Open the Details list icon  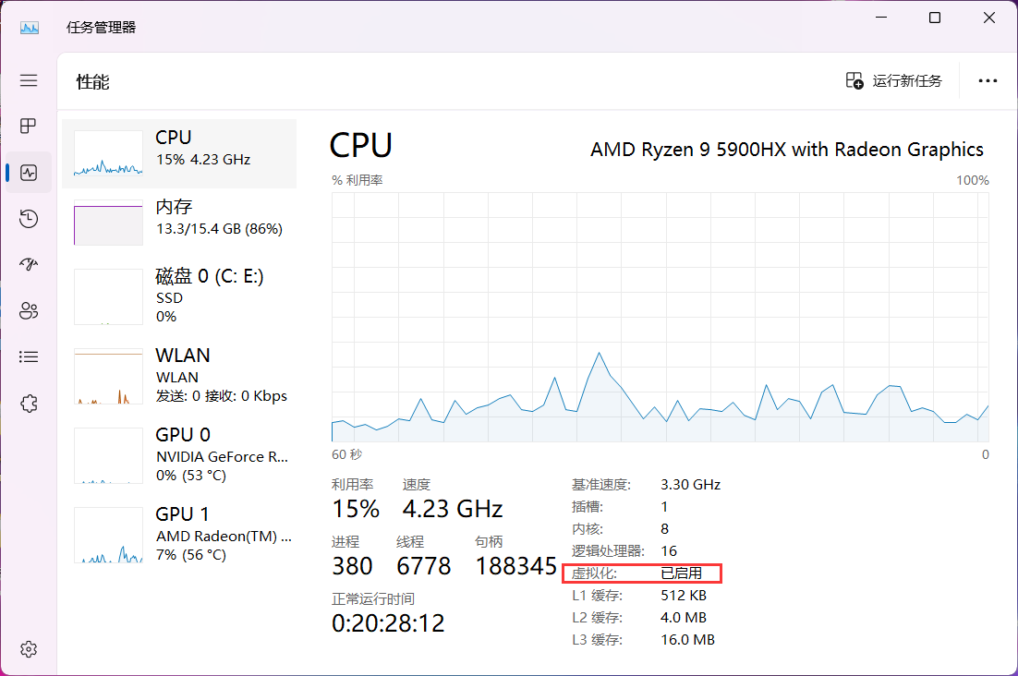(29, 356)
